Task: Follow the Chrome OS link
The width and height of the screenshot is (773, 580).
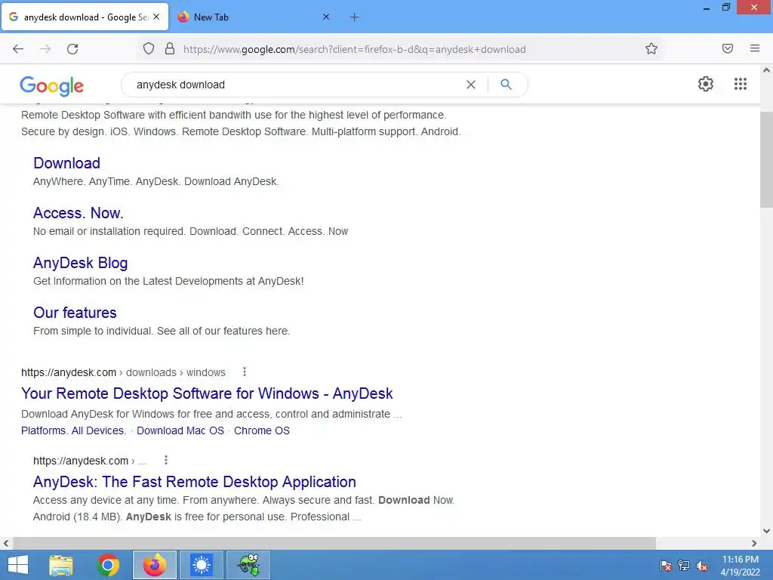Action: point(262,430)
